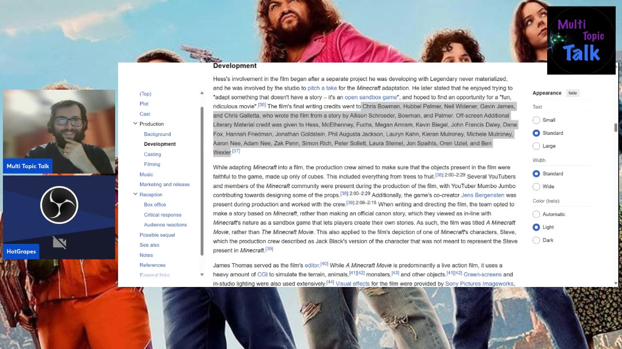622x349 pixels.
Task: Collapse the Production section in contents
Action: [136, 124]
